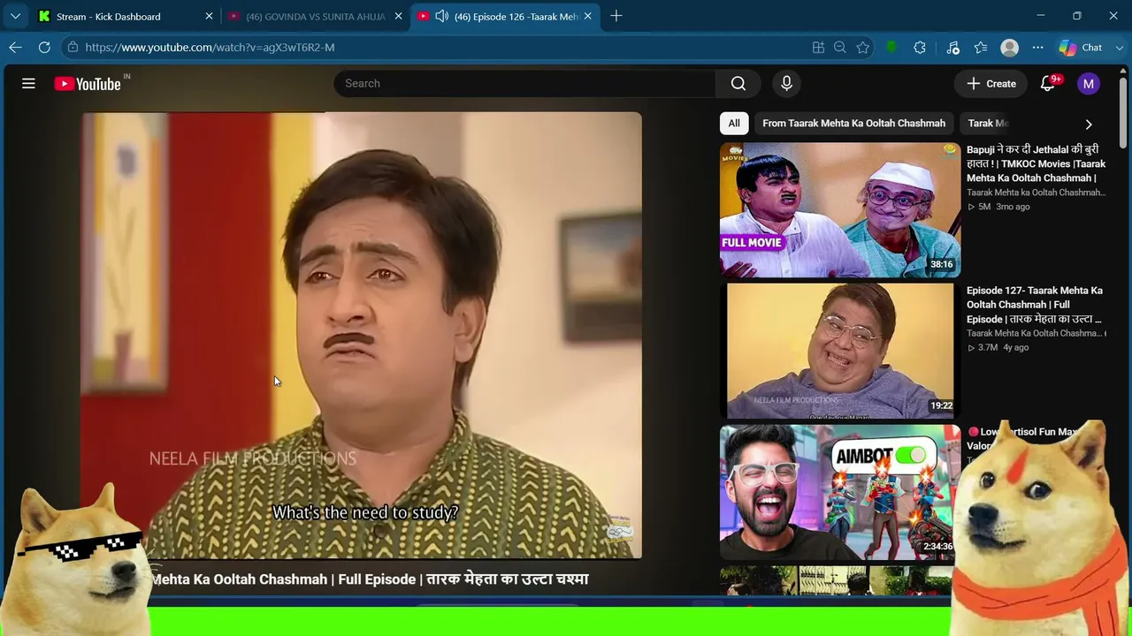Open the Episode 127 video title link
This screenshot has width=1132, height=636.
click(1035, 305)
